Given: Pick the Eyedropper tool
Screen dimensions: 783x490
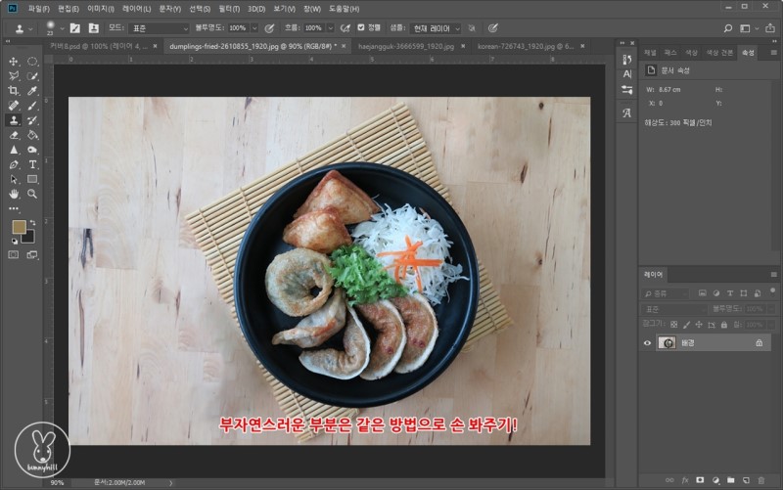Looking at the screenshot, I should pos(32,91).
